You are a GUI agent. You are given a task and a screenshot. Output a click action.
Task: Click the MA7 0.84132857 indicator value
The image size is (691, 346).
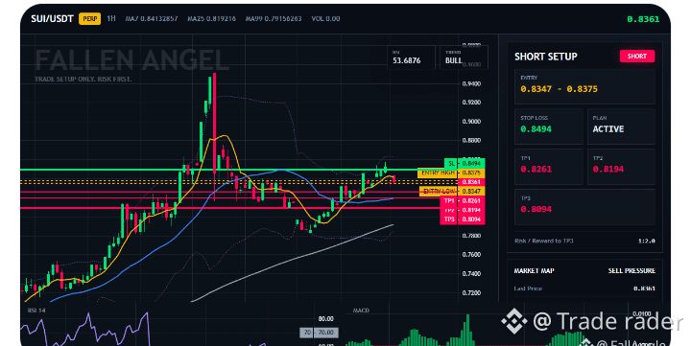(152, 18)
